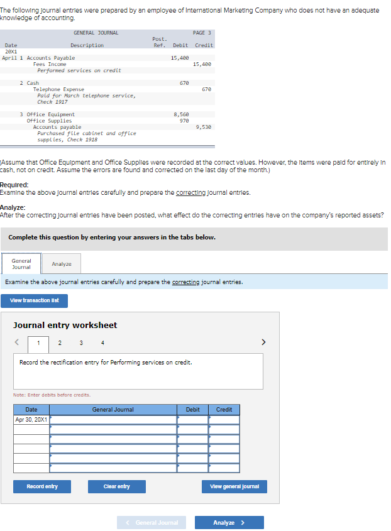Click Credit cell in third worksheet row
Viewport: 391px width, 531px height.
224,439
